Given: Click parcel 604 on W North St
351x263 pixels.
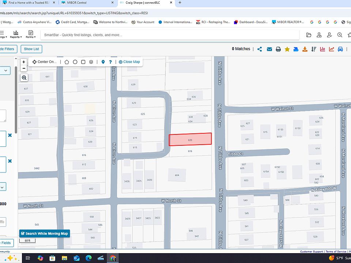Looking at the screenshot, I should coord(177,175).
